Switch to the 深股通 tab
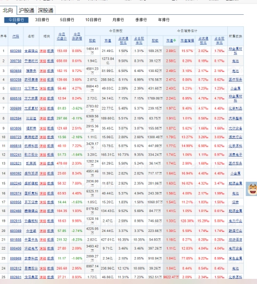257x284 pixels. click(46, 10)
